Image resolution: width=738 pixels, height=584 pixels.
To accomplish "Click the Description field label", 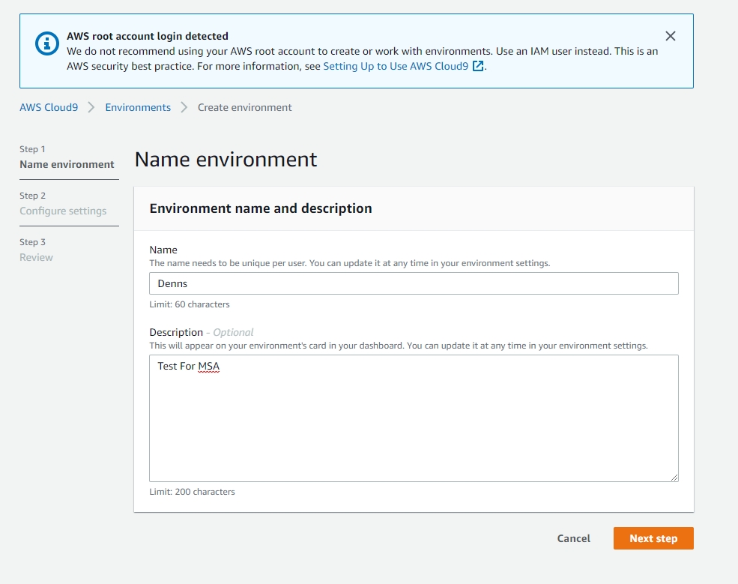I will click(176, 333).
